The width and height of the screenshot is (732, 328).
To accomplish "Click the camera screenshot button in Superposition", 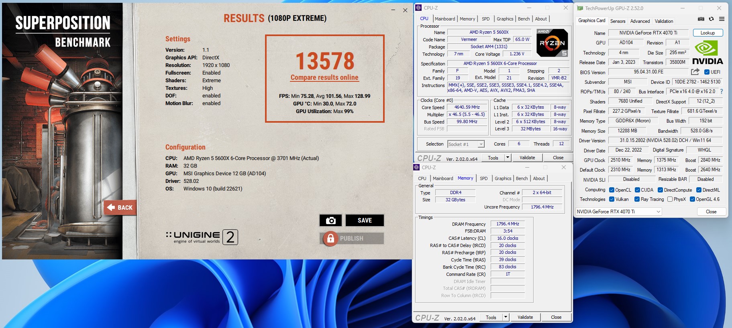I will [x=330, y=220].
